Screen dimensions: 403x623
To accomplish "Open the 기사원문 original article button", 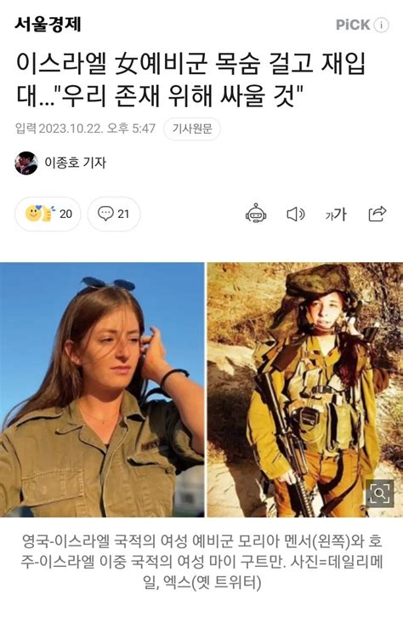I will tap(192, 129).
